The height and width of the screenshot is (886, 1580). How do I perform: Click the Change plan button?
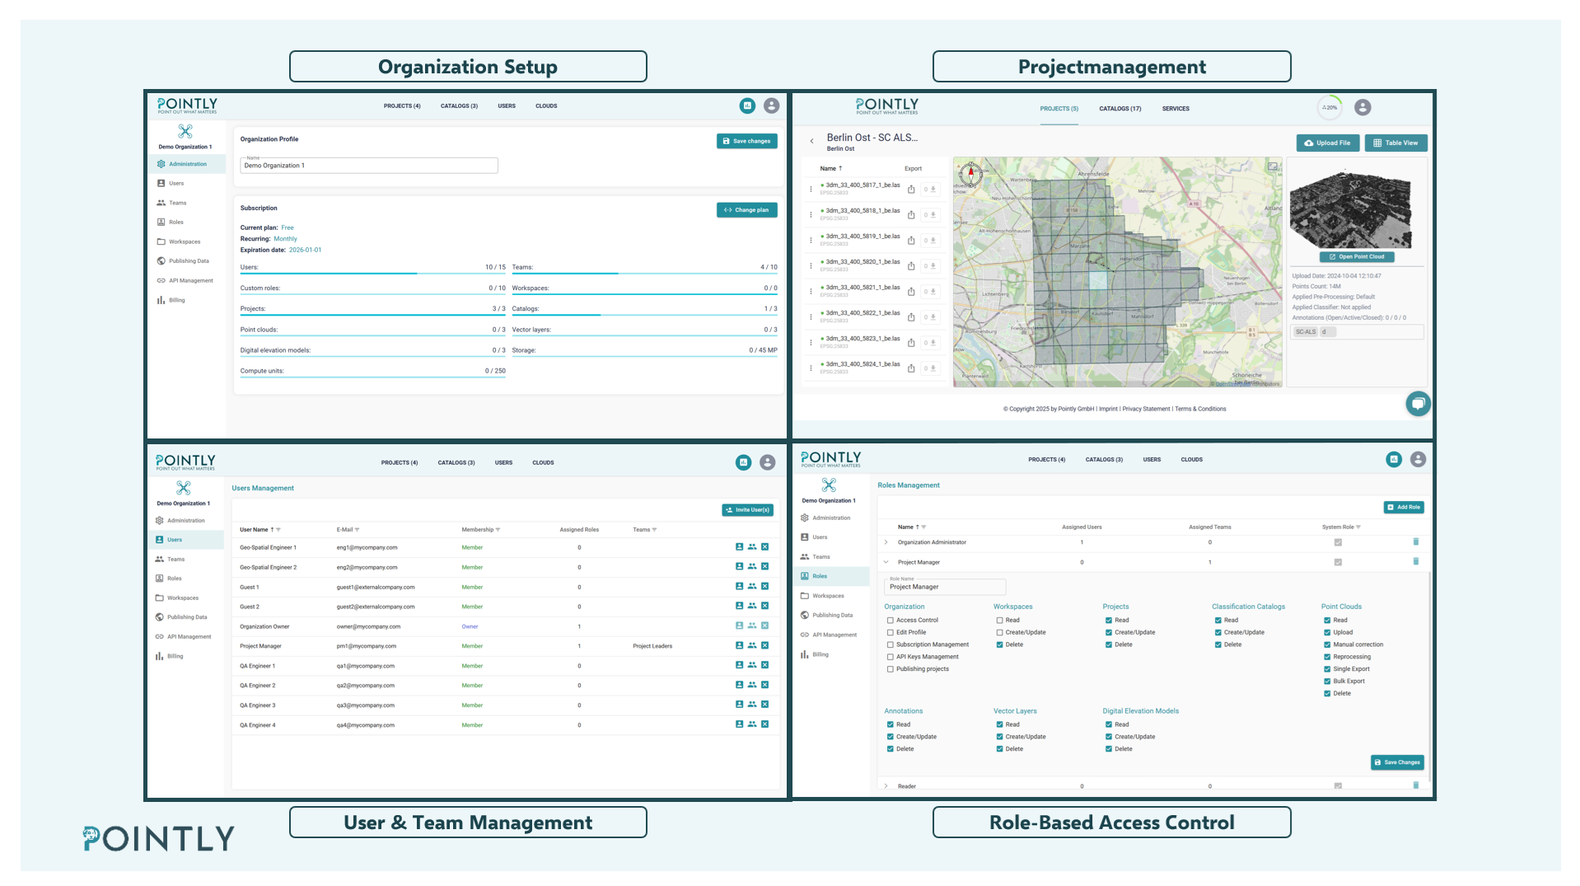746,210
